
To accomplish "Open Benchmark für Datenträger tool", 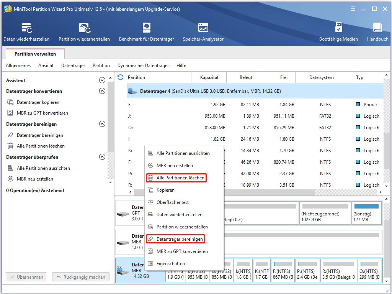I will tap(146, 32).
